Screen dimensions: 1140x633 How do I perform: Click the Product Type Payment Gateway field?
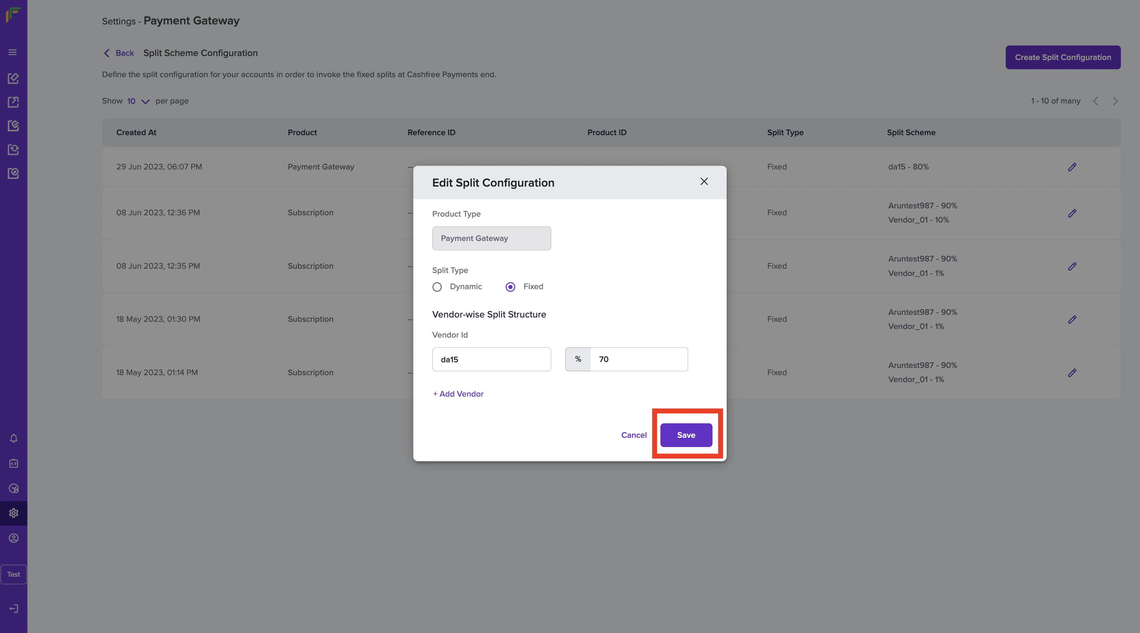coord(491,238)
